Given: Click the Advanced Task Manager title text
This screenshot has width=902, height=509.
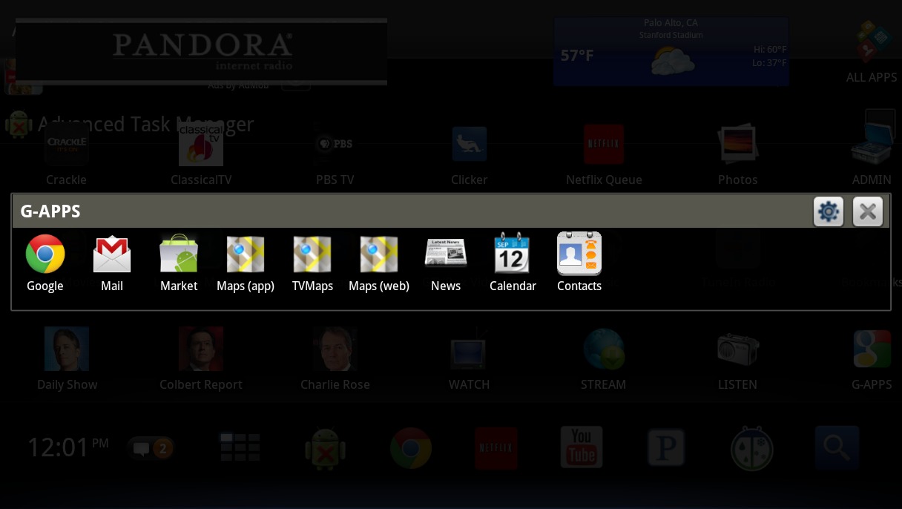Looking at the screenshot, I should point(146,124).
